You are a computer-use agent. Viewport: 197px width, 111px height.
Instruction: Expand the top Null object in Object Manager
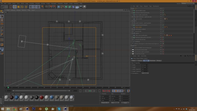click(x=131, y=9)
